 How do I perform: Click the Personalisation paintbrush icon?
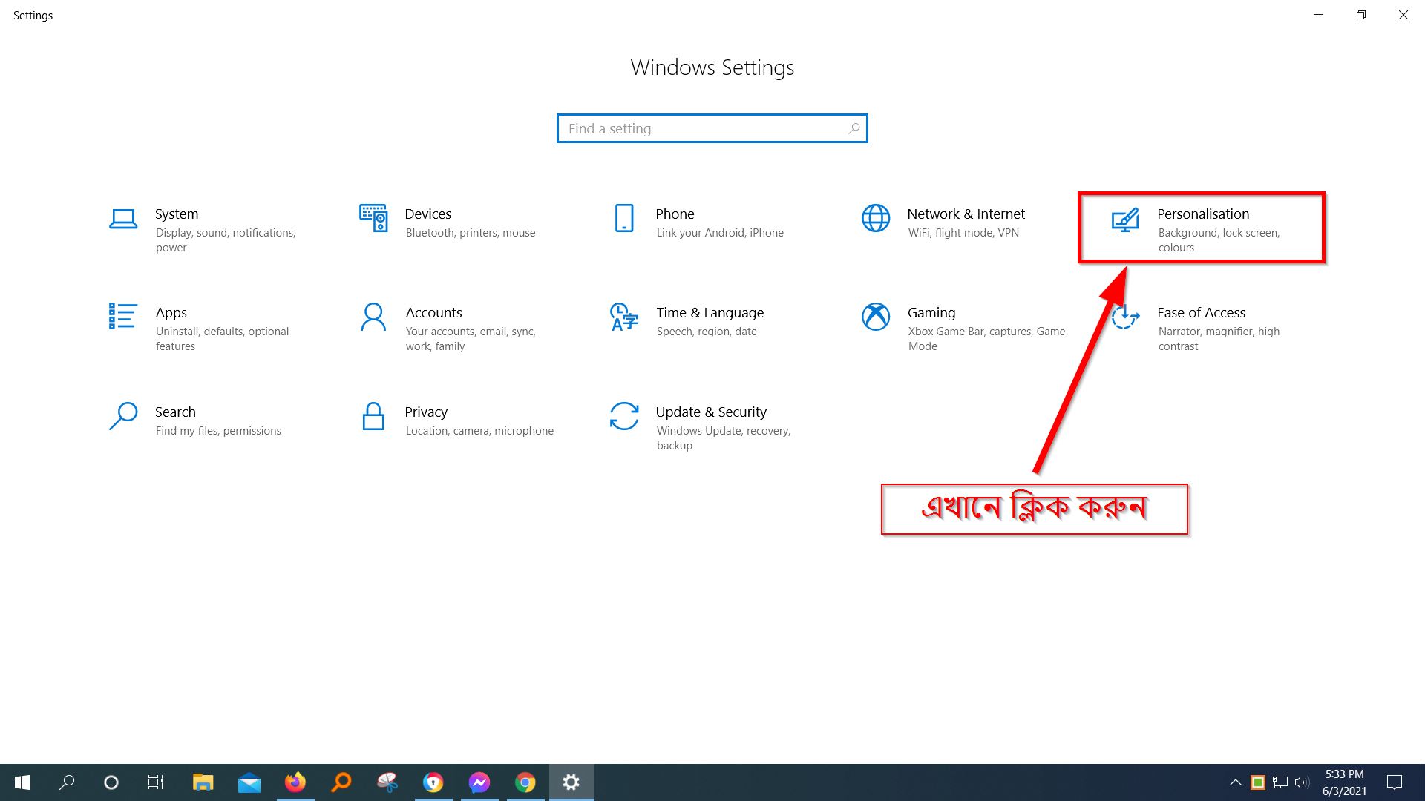coord(1125,220)
